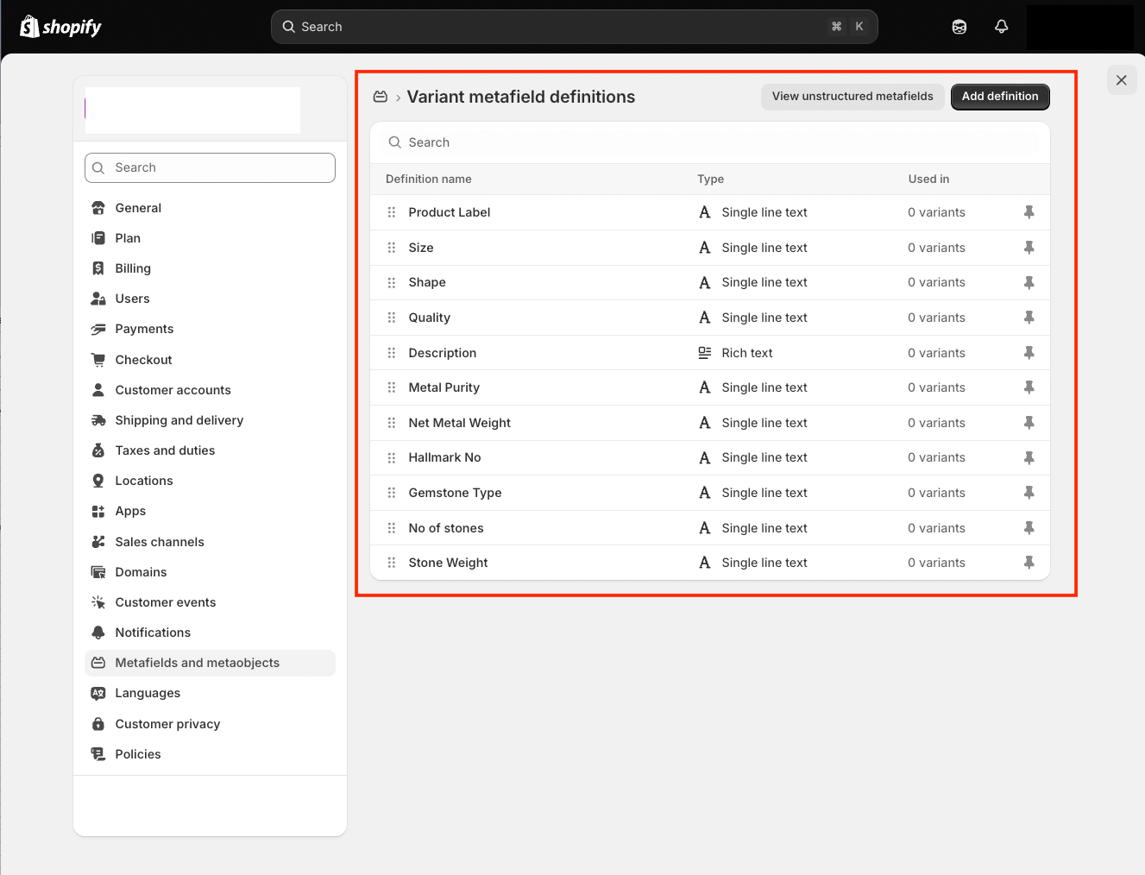Unpin the Metal Purity metafield
The width and height of the screenshot is (1145, 875).
tap(1029, 387)
